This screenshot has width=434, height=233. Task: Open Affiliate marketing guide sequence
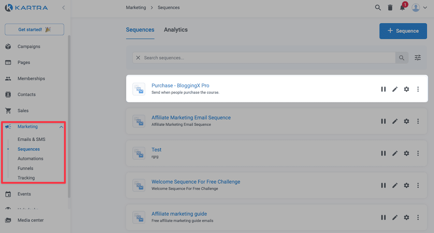179,214
